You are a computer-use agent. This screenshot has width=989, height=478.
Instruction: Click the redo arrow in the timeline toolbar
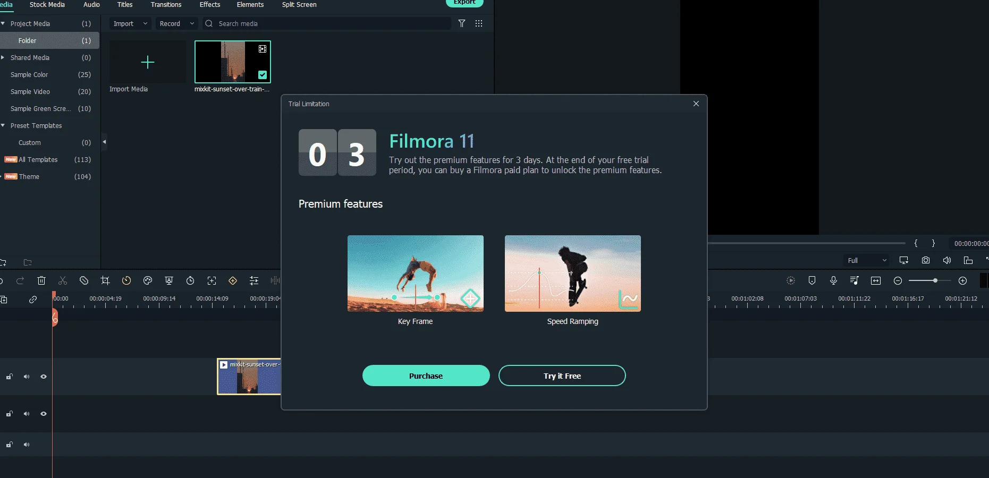[20, 280]
